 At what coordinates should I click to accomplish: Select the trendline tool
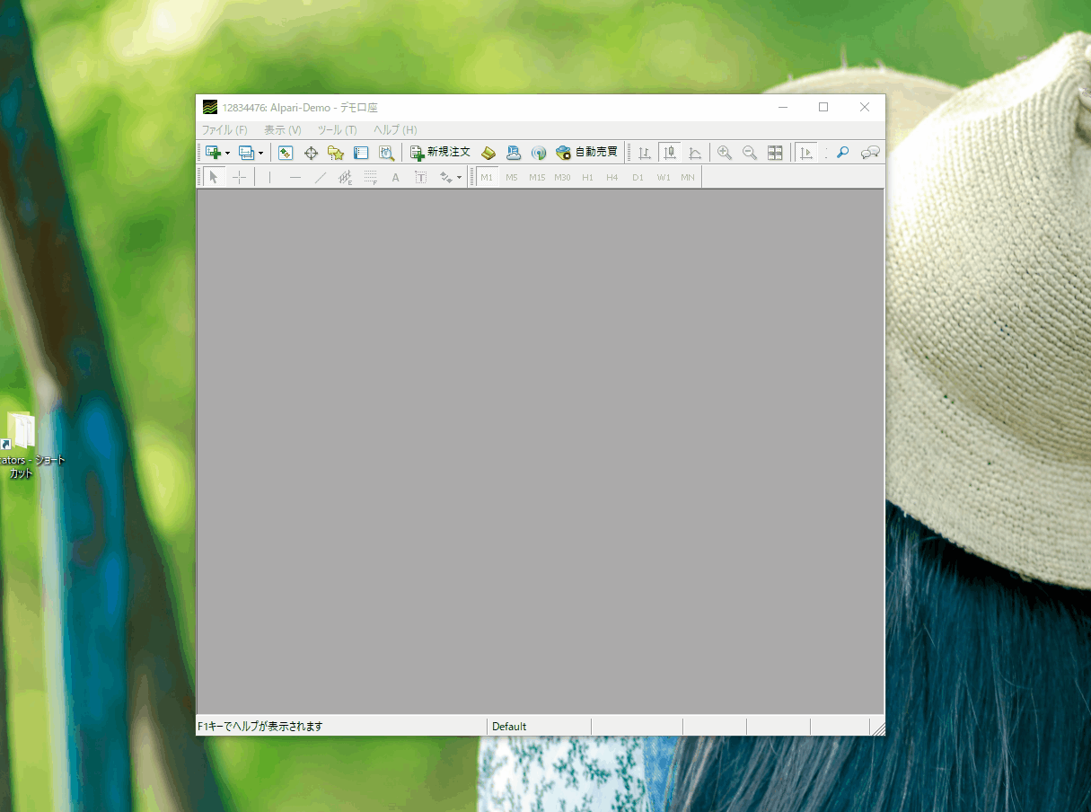[x=320, y=177]
